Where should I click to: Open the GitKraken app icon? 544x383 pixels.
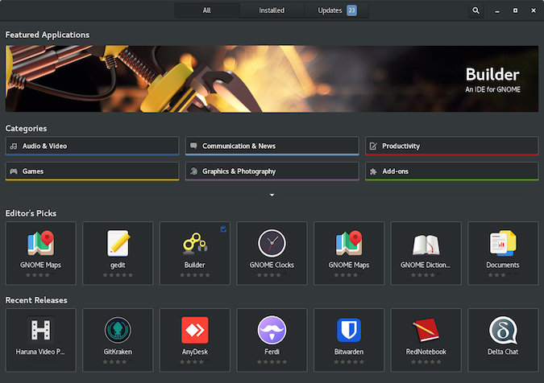(118, 330)
